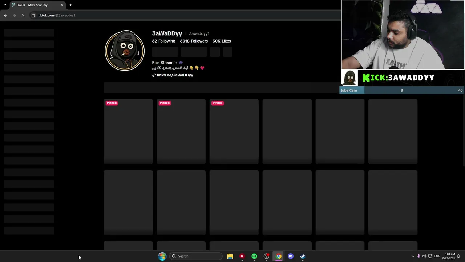The image size is (465, 262).
Task: Click the 3aWaDDyy profile display name
Action: tap(167, 33)
